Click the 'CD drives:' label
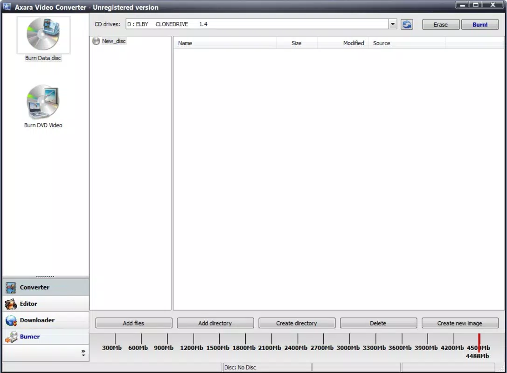Image resolution: width=507 pixels, height=373 pixels. tap(107, 24)
